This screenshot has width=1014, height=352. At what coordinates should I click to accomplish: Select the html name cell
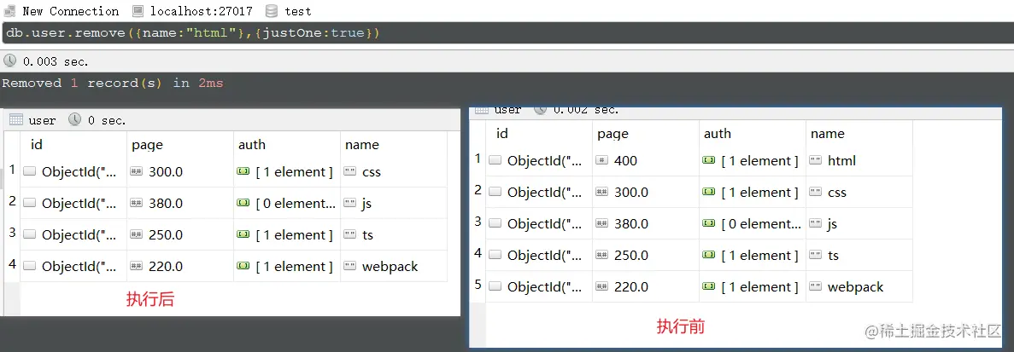pyautogui.click(x=859, y=160)
